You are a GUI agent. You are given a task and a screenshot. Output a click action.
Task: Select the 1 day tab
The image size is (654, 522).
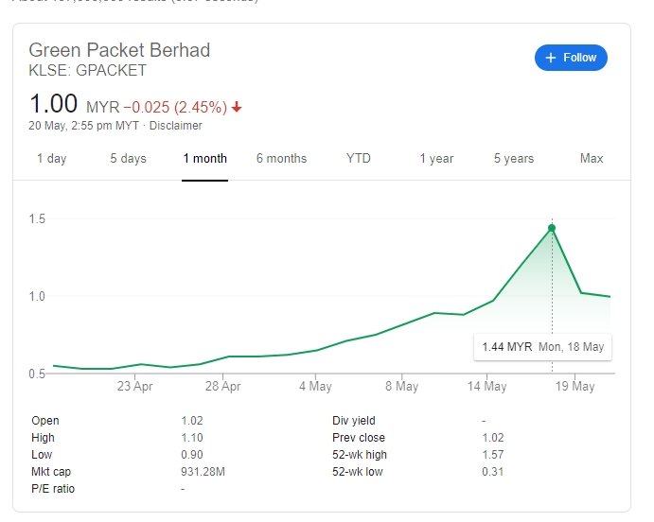point(51,159)
